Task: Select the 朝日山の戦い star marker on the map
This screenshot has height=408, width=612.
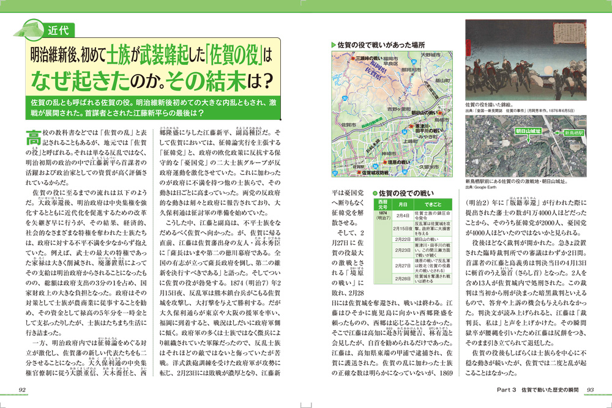Action: (440, 113)
